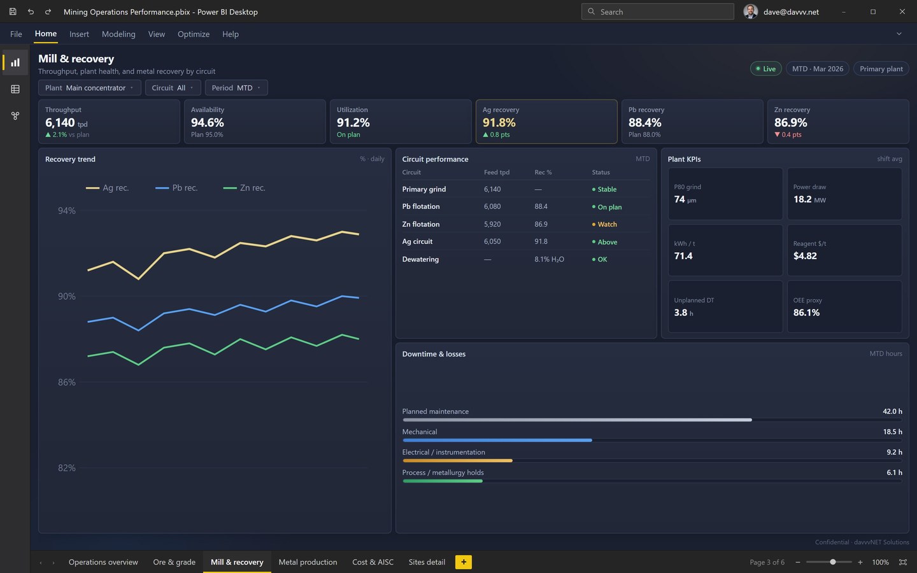
Task: Open the Optimize ribbon tab
Action: coord(194,34)
